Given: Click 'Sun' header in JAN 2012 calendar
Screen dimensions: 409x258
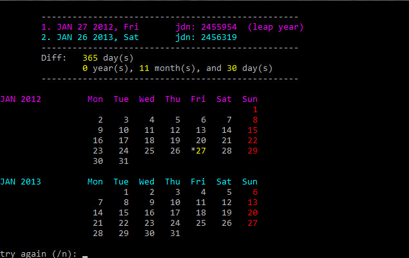Looking at the screenshot, I should click(250, 99).
